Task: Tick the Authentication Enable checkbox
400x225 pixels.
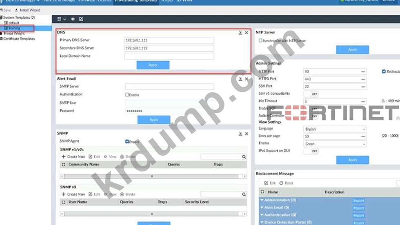Action: tap(127, 95)
